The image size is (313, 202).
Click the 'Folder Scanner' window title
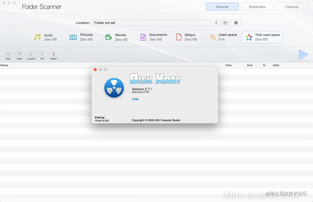[41, 7]
